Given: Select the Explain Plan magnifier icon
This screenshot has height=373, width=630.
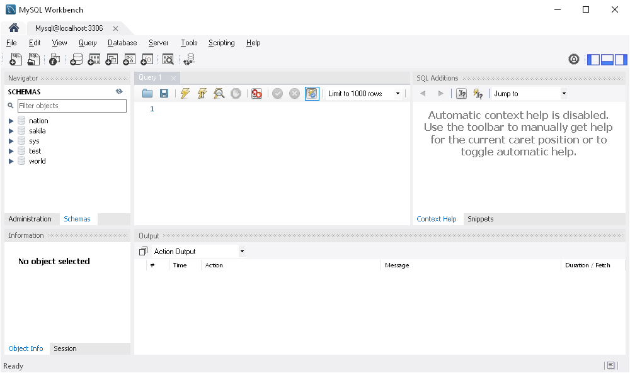Looking at the screenshot, I should pos(219,93).
